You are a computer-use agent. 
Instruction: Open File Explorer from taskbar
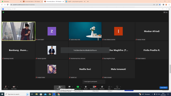[36, 94]
